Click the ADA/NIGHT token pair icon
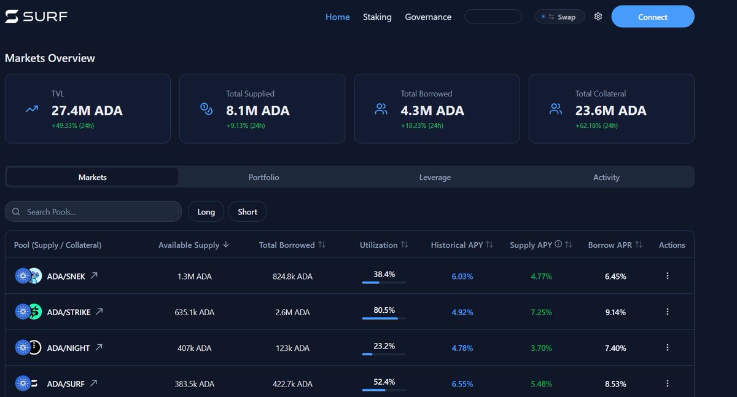The height and width of the screenshot is (397, 737). 28,347
